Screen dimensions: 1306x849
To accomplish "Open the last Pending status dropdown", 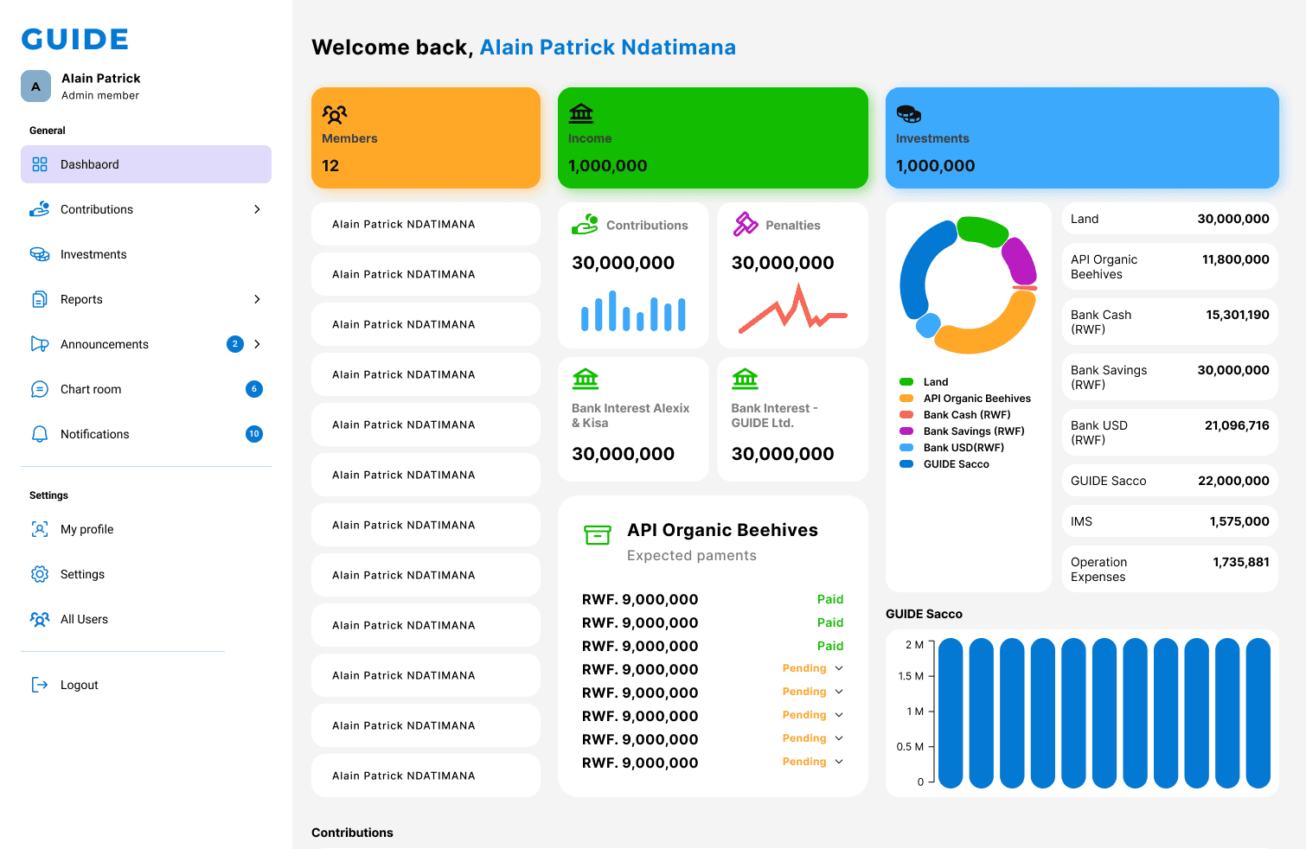I will [838, 762].
